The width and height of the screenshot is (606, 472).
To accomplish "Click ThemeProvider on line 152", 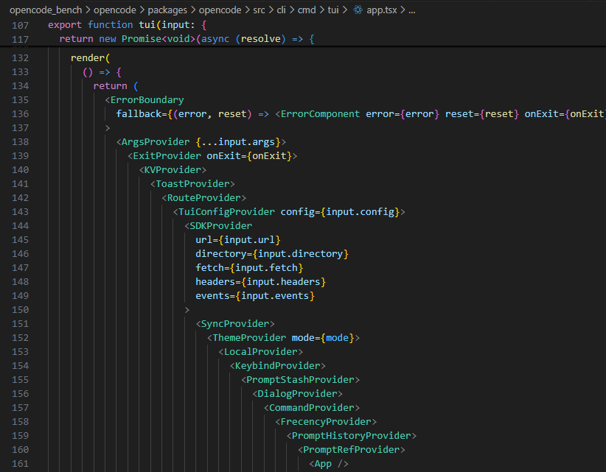I will coord(249,338).
